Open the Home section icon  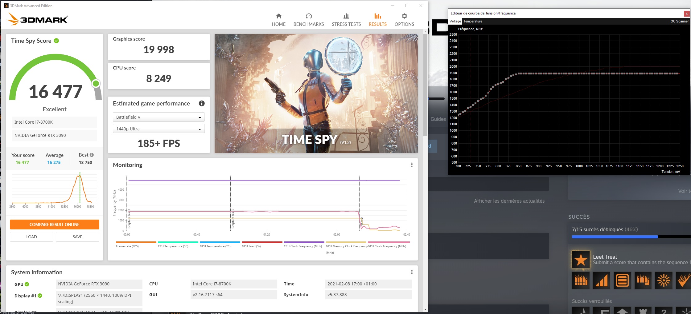278,16
